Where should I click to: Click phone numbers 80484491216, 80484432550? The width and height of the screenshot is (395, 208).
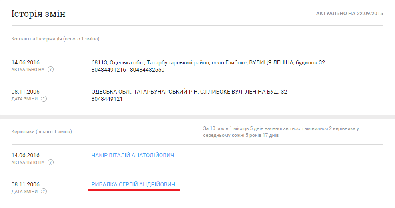click(x=128, y=70)
